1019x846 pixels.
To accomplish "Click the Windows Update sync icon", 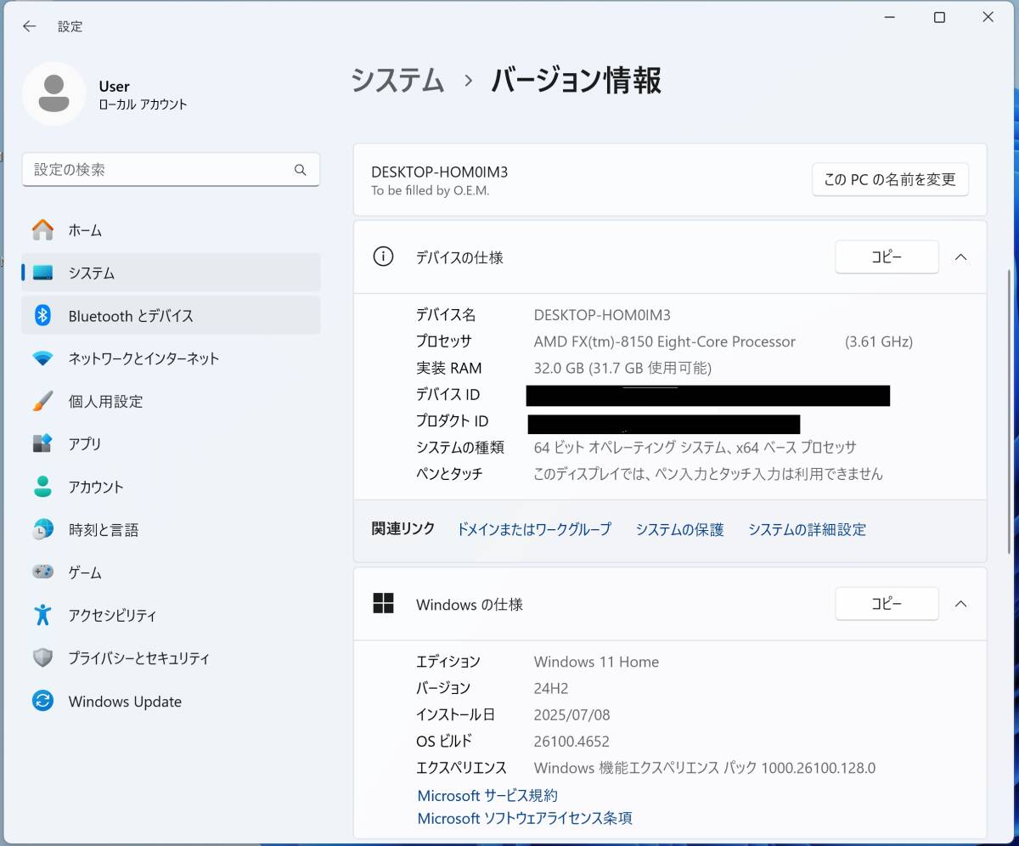I will 42,701.
